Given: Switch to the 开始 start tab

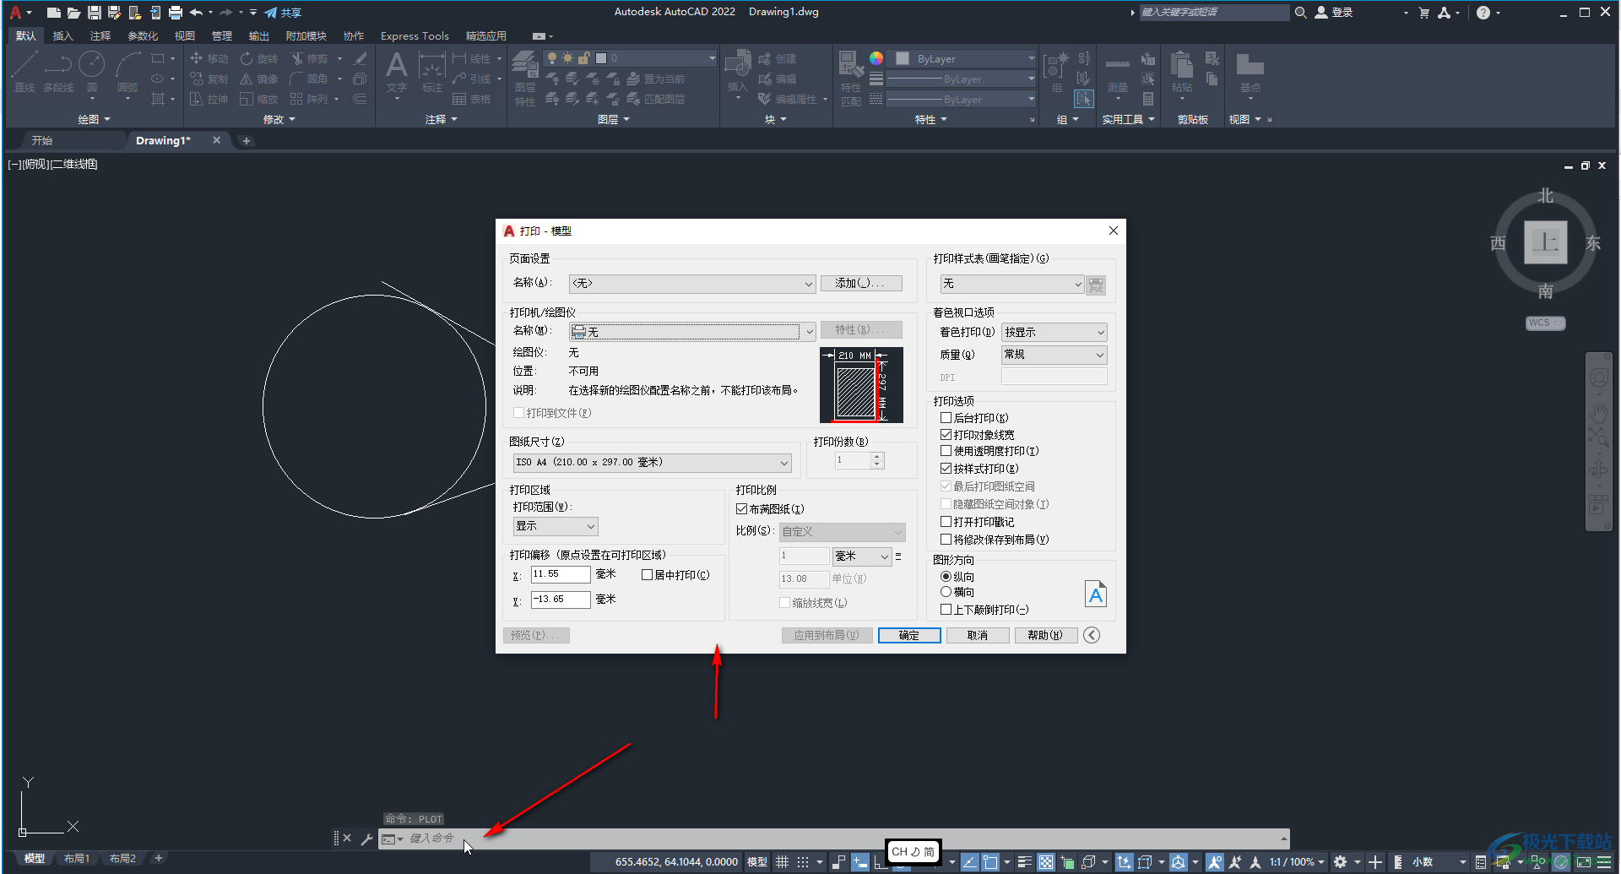Looking at the screenshot, I should tap(42, 141).
